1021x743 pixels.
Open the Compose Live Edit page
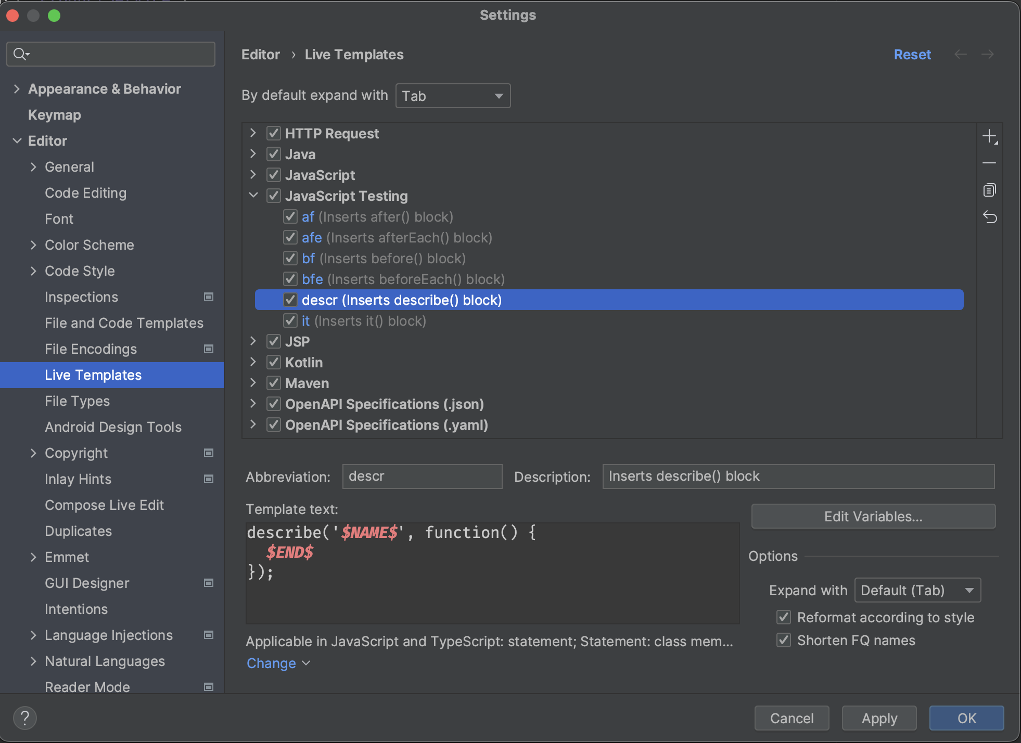104,505
